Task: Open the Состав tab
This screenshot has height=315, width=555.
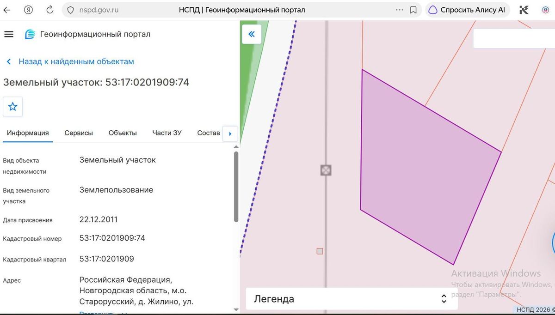Action: [209, 133]
